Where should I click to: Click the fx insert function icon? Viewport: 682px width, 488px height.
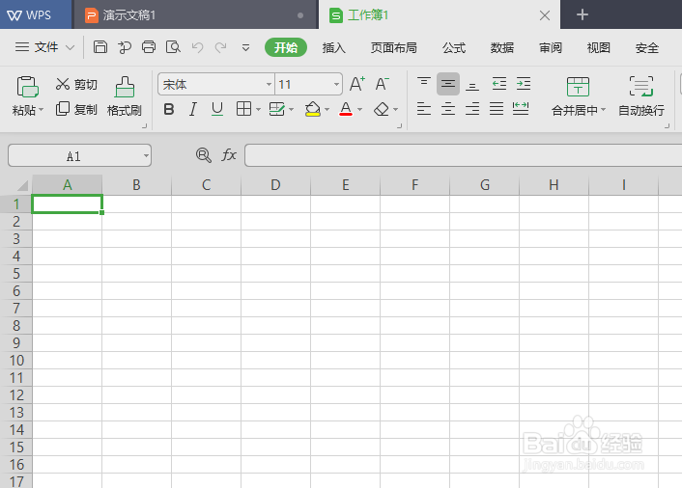coord(229,155)
